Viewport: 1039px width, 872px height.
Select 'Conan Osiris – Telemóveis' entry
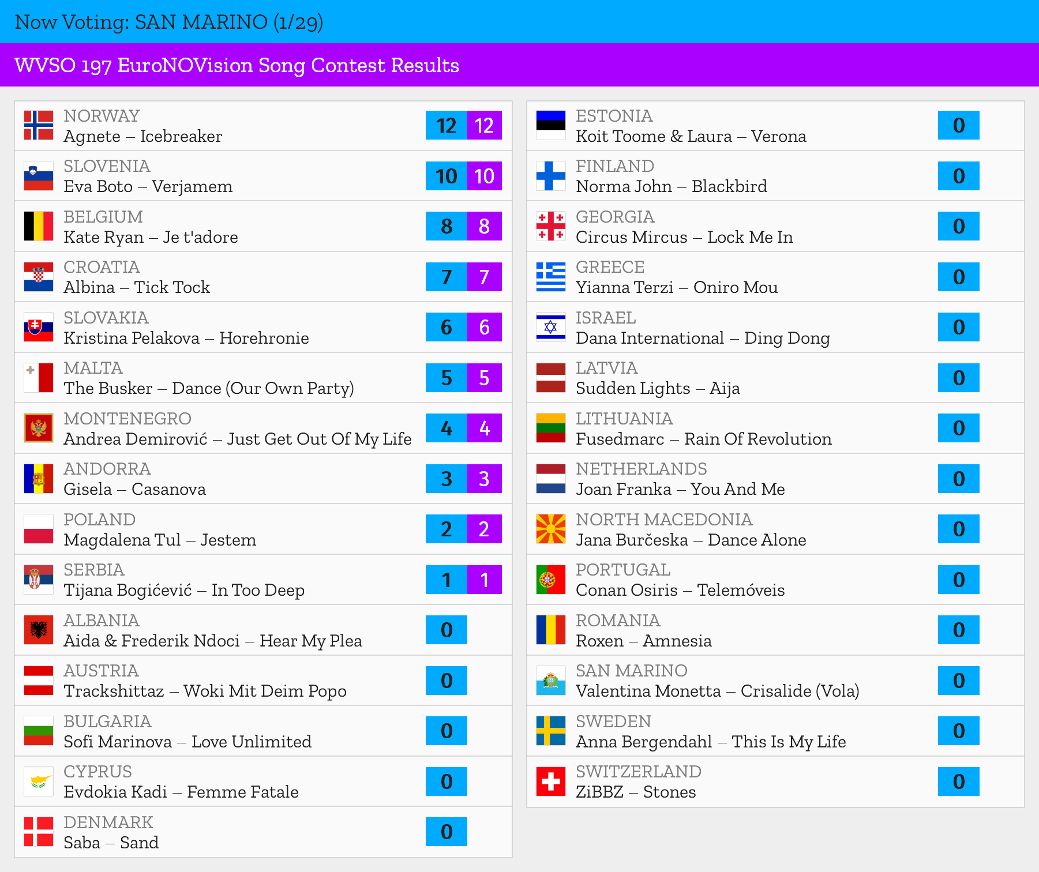pyautogui.click(x=680, y=591)
